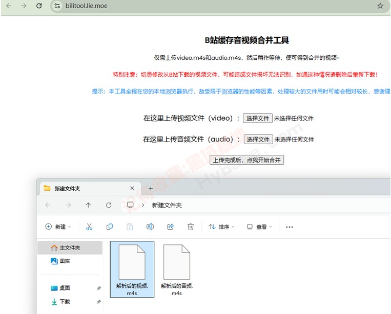Image resolution: width=391 pixels, height=314 pixels.
Task: Unpin 下载 using its pin icon
Action: [x=99, y=302]
